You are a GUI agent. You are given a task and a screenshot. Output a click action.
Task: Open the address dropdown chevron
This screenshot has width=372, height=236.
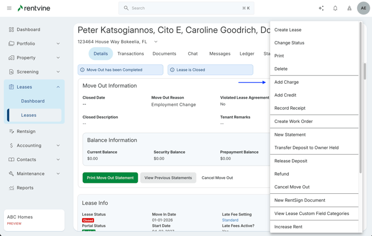point(156,42)
